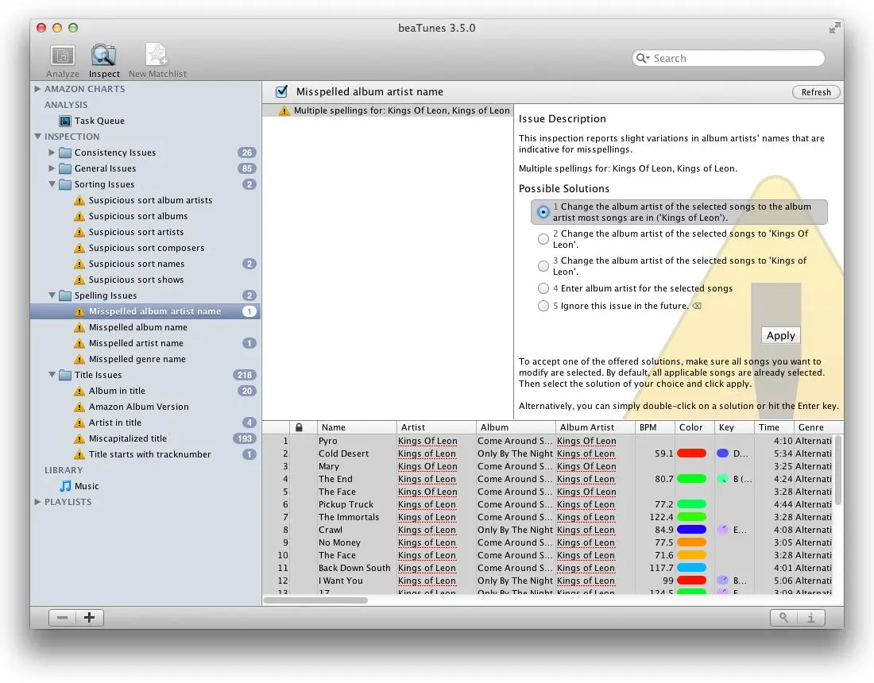
Task: Click the New Matchlist toolbar icon
Action: 157,55
